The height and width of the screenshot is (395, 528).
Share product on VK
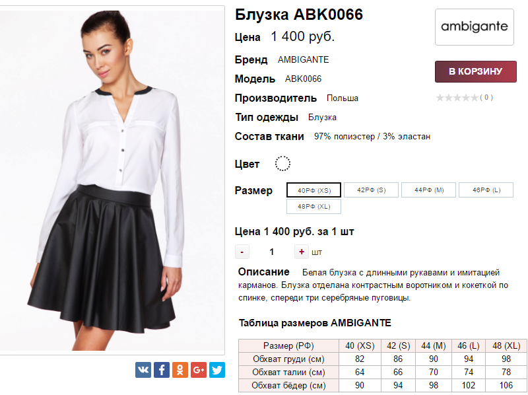click(143, 370)
